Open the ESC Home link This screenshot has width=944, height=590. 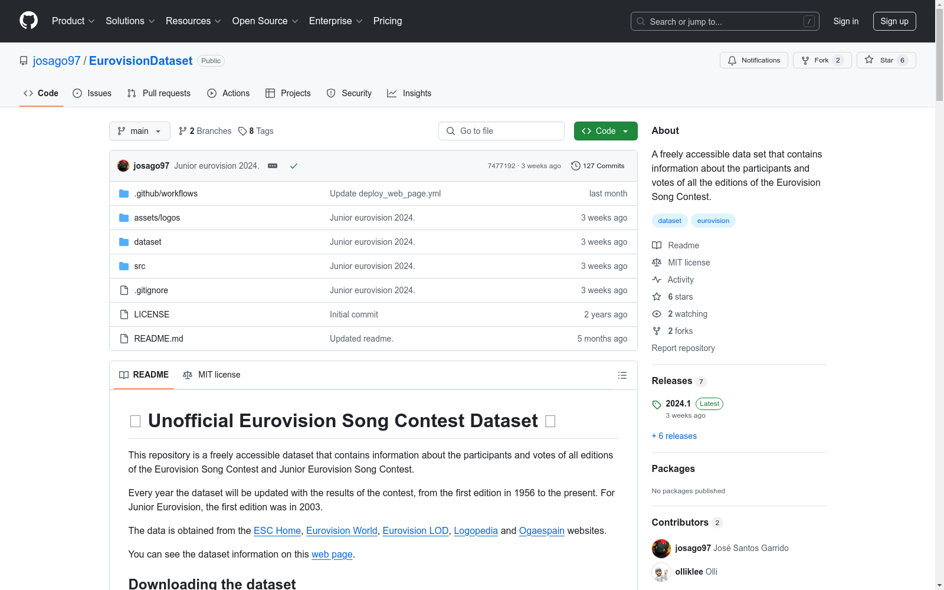(x=277, y=530)
